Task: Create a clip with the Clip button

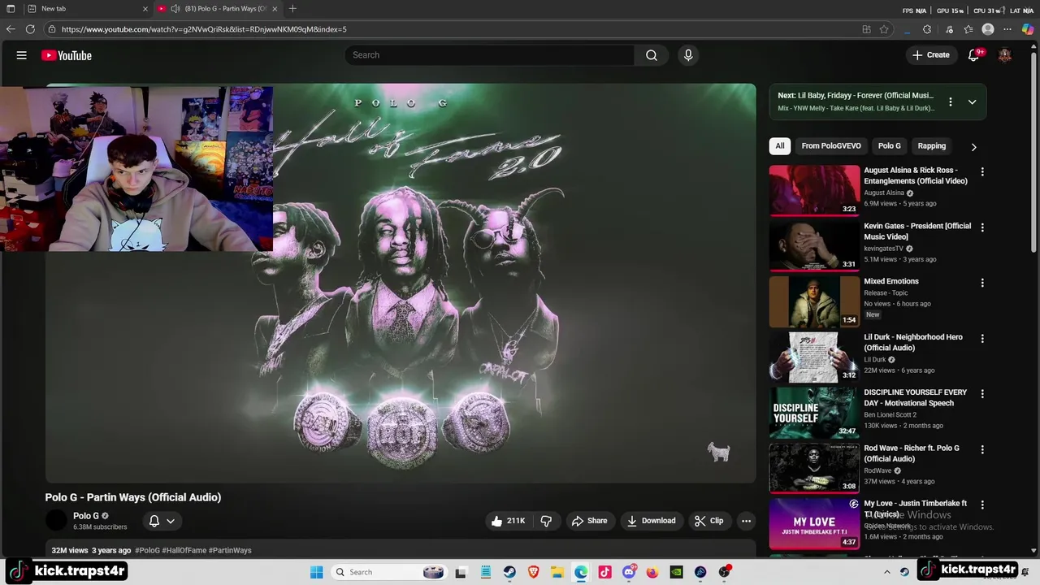Action: click(708, 521)
